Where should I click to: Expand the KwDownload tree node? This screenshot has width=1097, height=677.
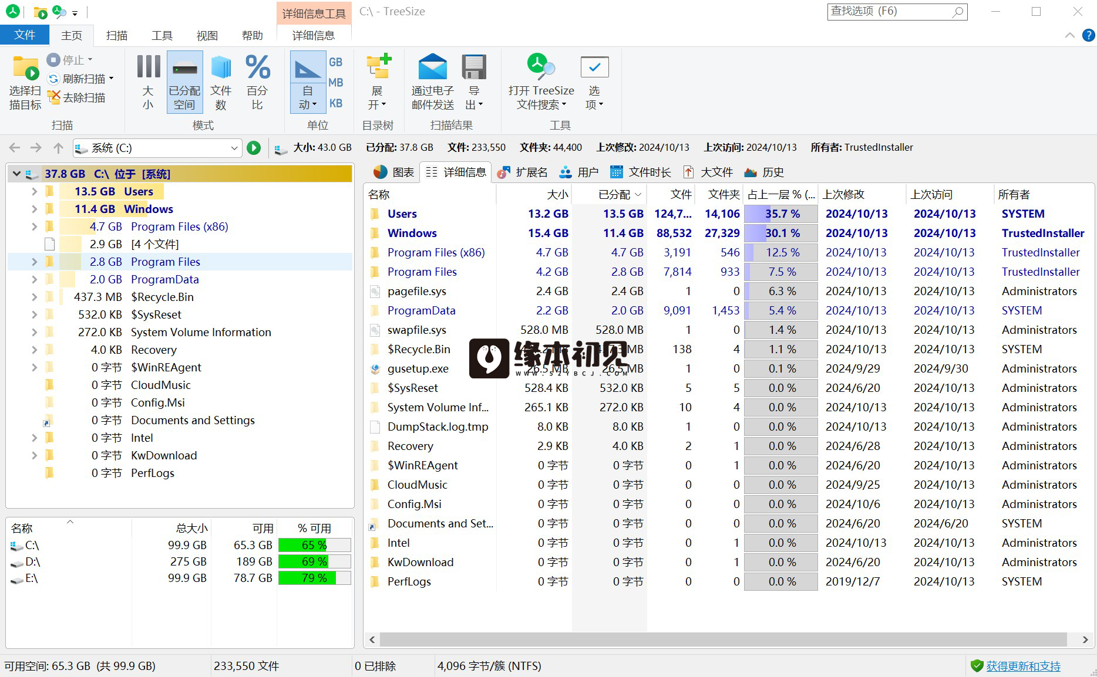tap(34, 455)
